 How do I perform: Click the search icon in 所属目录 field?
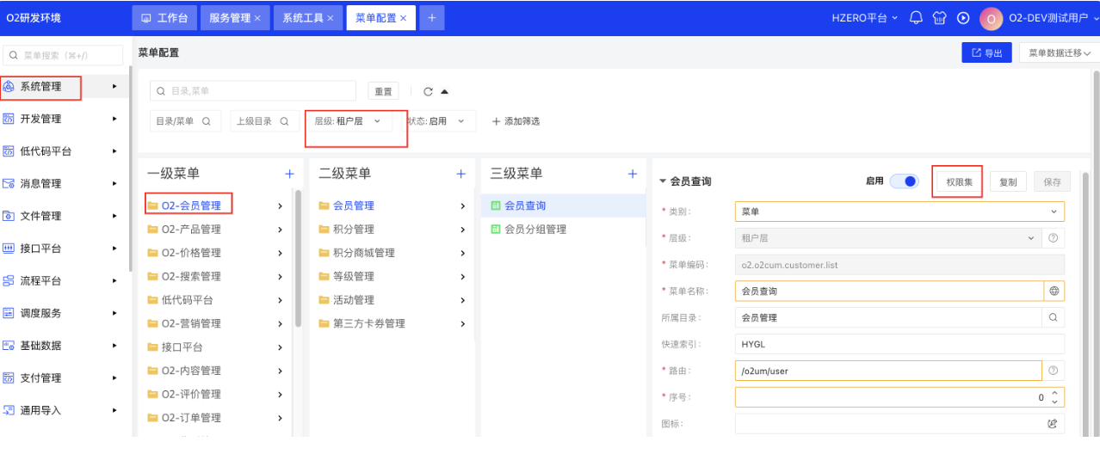[1054, 318]
